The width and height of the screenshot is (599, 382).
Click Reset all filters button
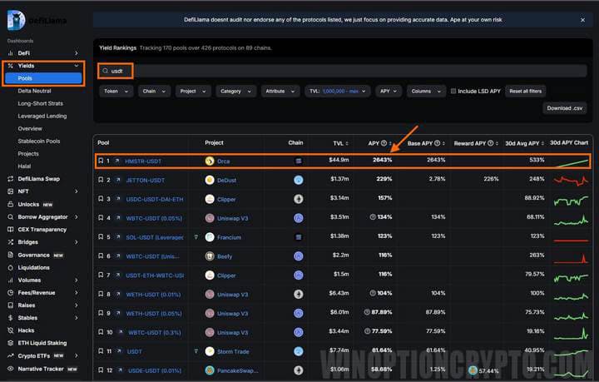[x=526, y=91]
